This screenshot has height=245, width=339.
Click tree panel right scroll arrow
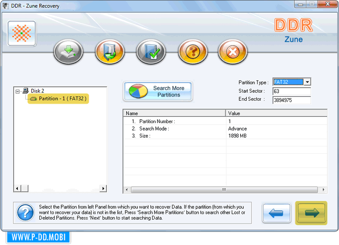click(103, 189)
